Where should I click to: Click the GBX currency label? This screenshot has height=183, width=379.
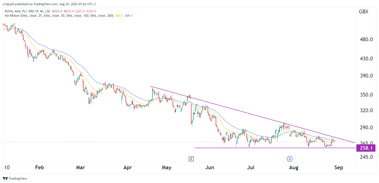364,11
